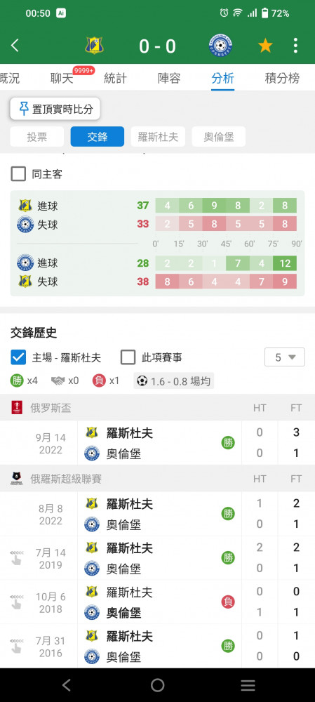Toggle the favorite star icon
The image size is (315, 702).
click(x=265, y=46)
